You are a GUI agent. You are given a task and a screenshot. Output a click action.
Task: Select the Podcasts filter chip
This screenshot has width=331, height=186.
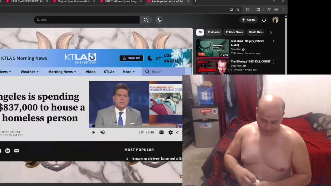[214, 32]
